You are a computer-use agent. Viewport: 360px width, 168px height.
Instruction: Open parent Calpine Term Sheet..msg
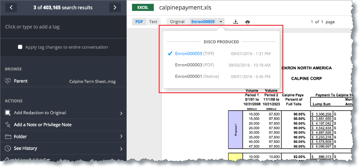[92, 81]
